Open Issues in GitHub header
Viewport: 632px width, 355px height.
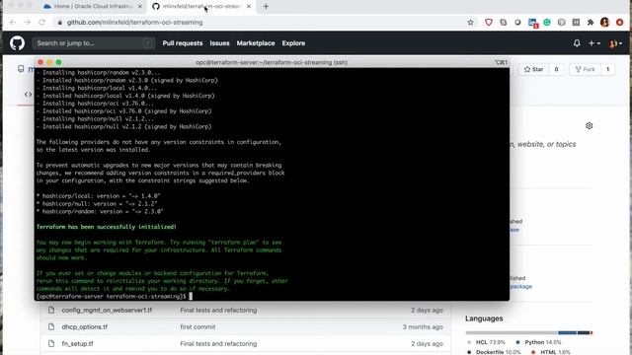tap(219, 43)
